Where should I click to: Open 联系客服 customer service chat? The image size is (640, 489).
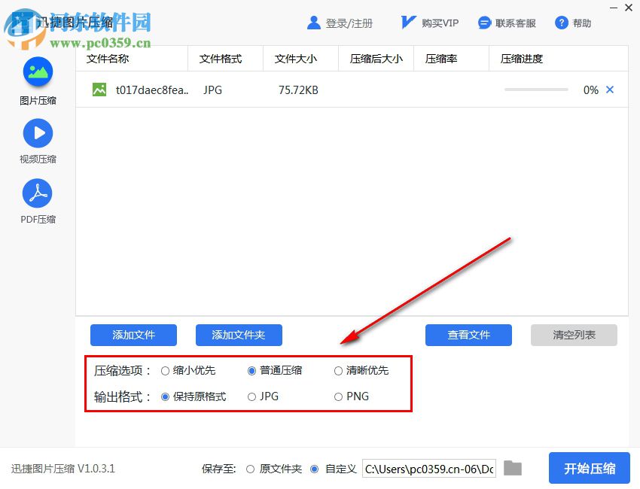click(x=484, y=23)
